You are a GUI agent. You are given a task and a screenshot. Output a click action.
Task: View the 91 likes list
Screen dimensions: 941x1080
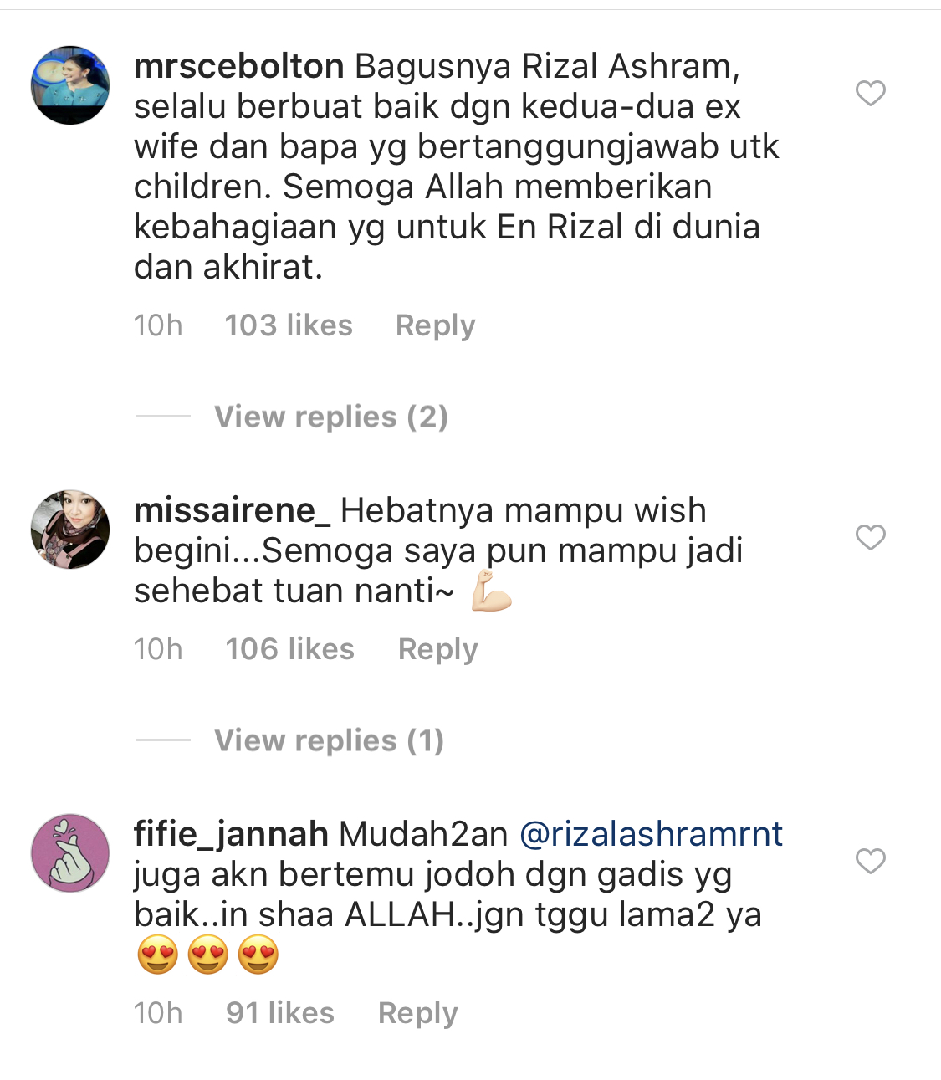280,1013
